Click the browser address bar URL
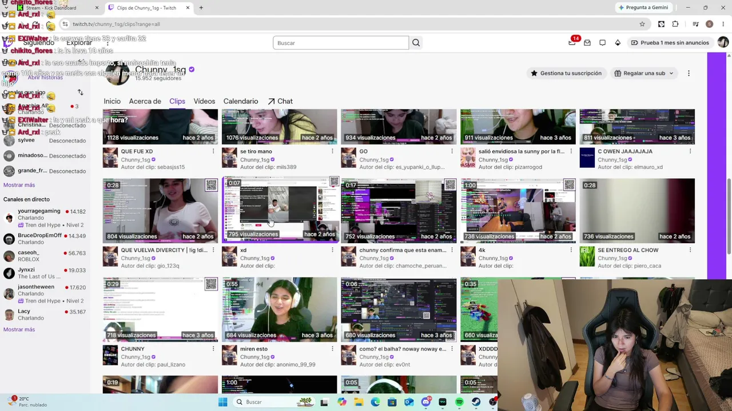 pos(116,24)
